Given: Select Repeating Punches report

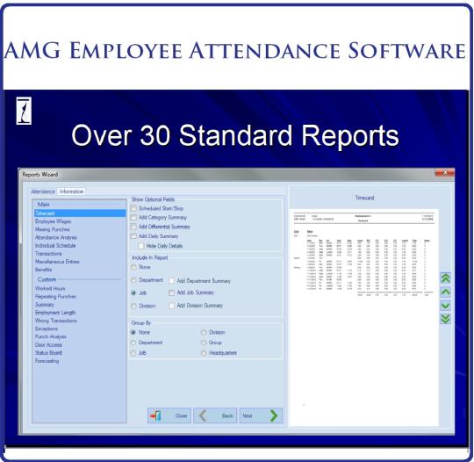Looking at the screenshot, I should click(x=55, y=297).
